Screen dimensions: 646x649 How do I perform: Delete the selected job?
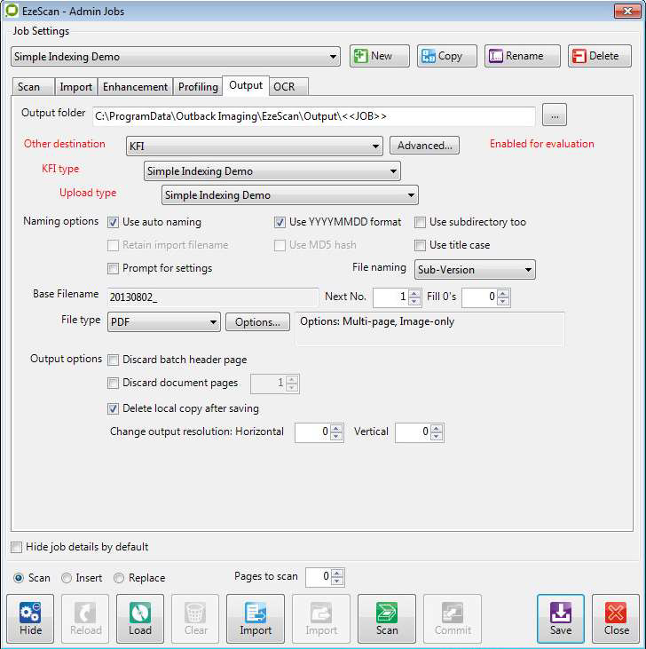[600, 56]
